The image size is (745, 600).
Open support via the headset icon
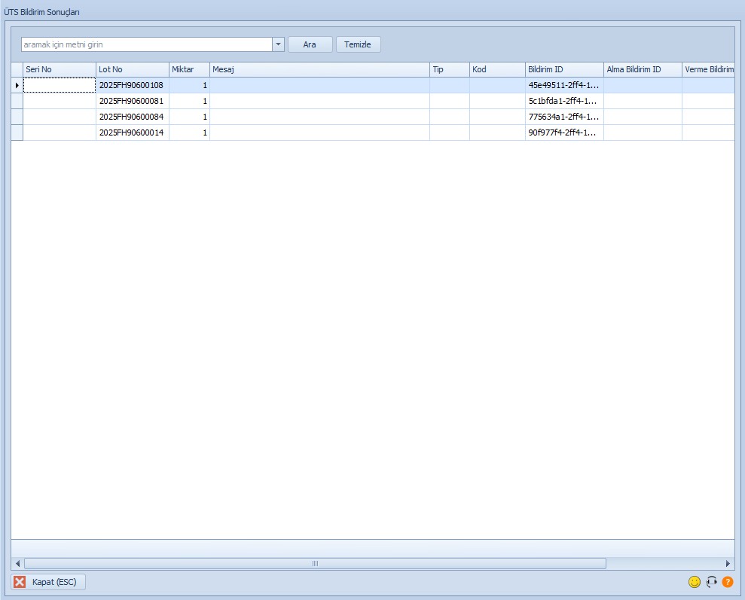tap(711, 582)
